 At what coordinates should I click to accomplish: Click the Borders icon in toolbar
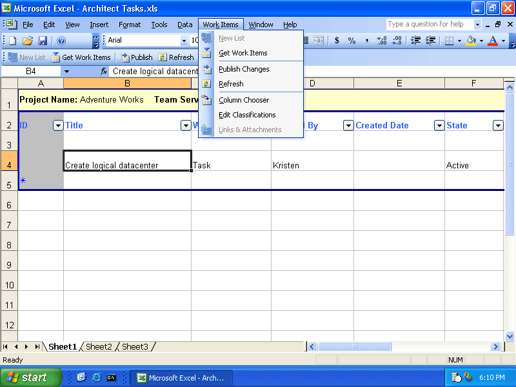click(449, 41)
